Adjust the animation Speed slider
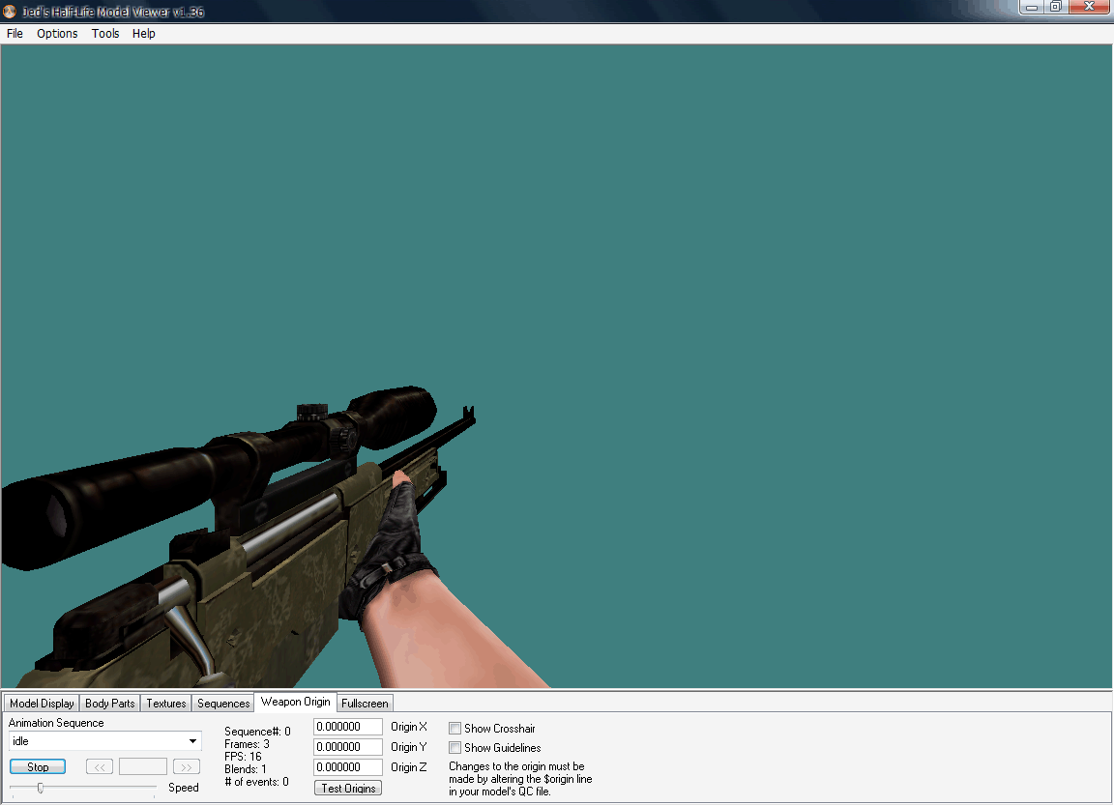 [41, 788]
